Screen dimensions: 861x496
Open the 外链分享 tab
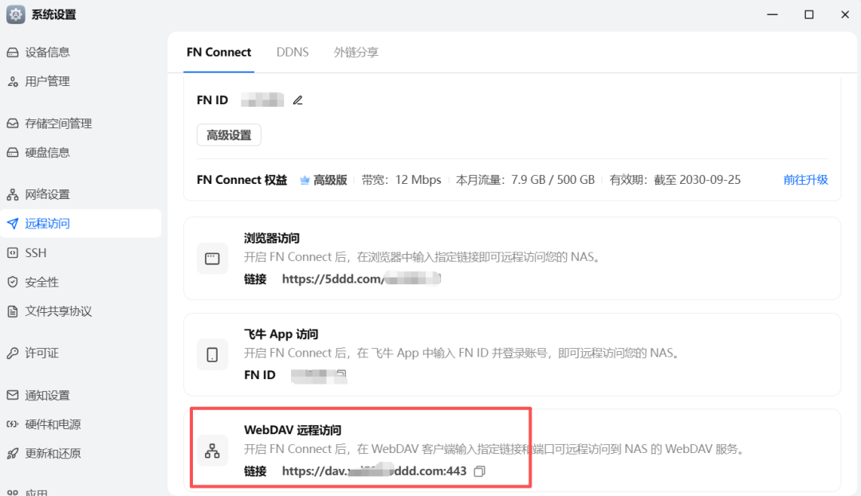(x=356, y=51)
